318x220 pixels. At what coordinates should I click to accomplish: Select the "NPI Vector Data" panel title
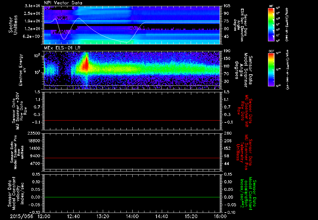coord(63,2)
